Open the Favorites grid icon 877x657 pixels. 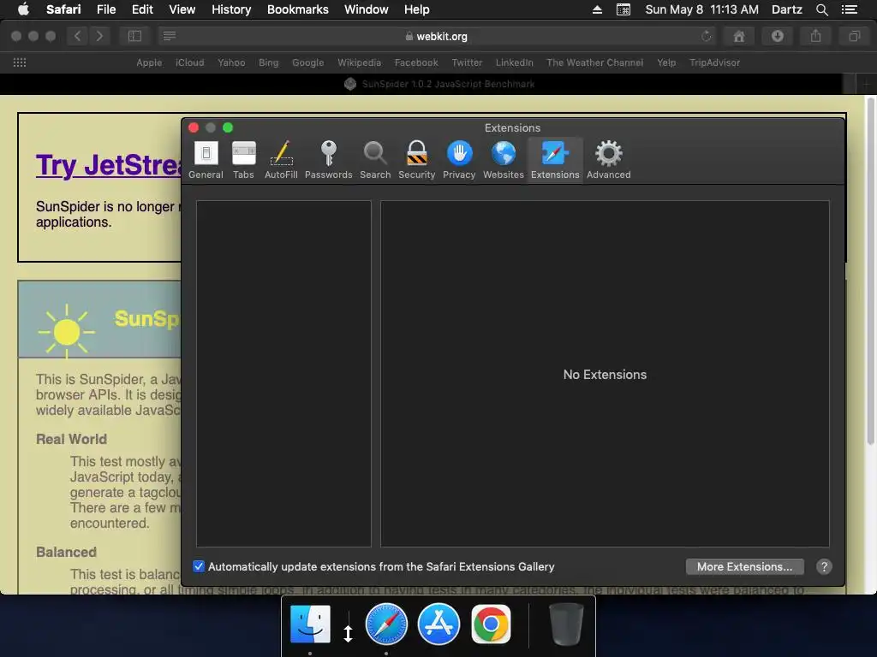20,62
